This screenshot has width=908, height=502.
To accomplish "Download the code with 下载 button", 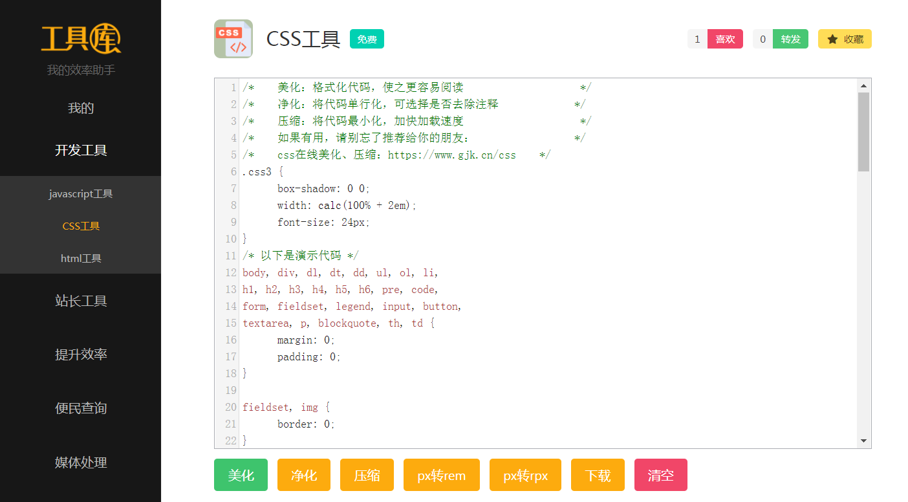I will 598,475.
